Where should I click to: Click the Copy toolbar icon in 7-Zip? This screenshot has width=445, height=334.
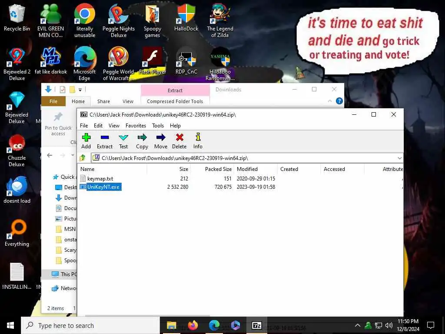click(142, 141)
